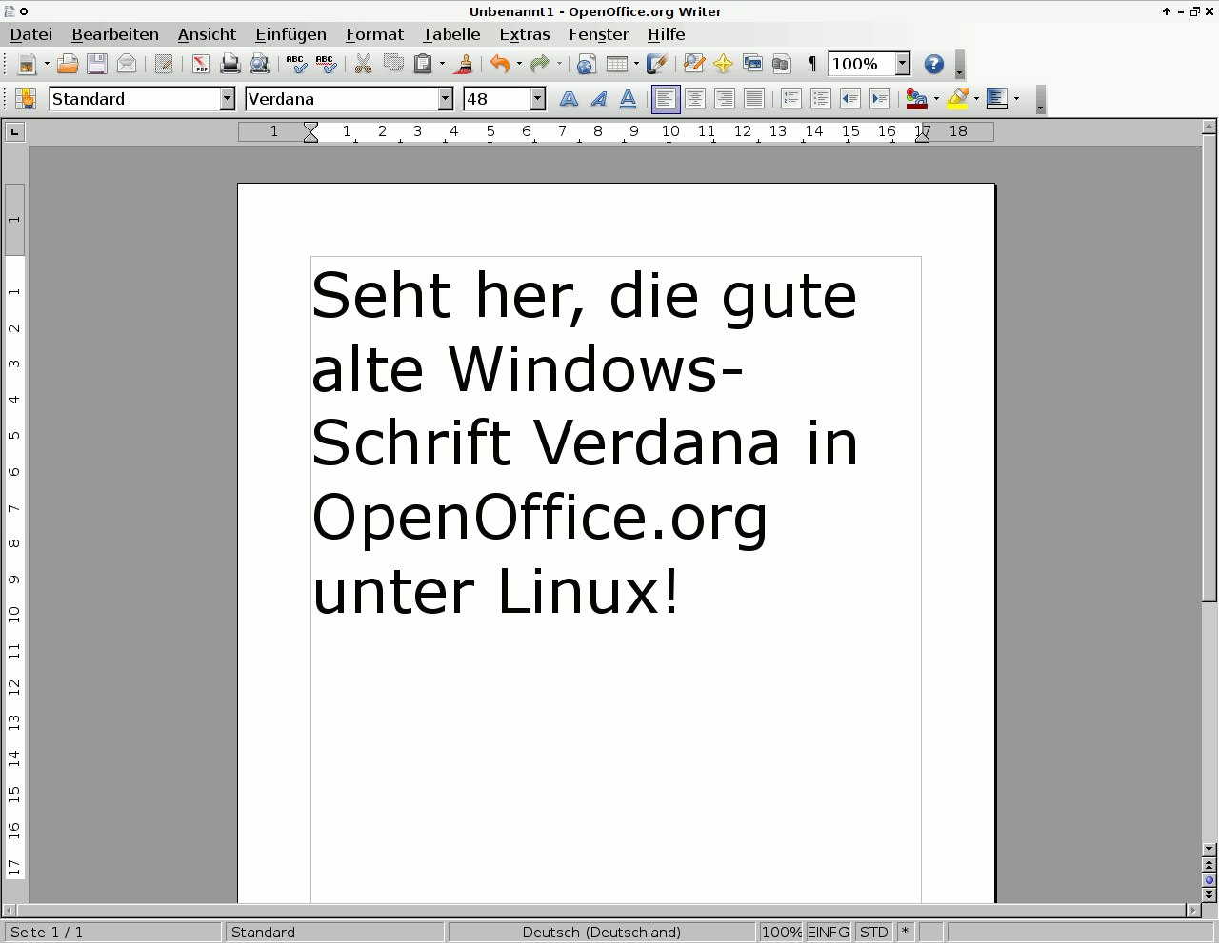Expand the font size 48 dropdown
1219x943 pixels.
[538, 99]
